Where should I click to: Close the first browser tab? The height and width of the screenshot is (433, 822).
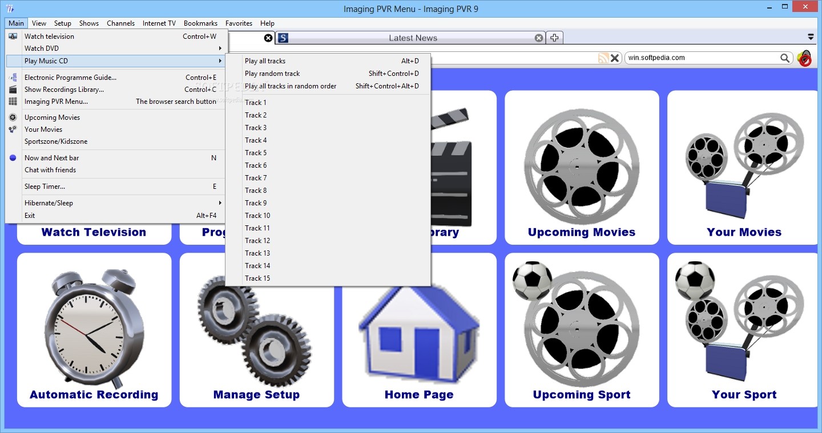point(268,38)
